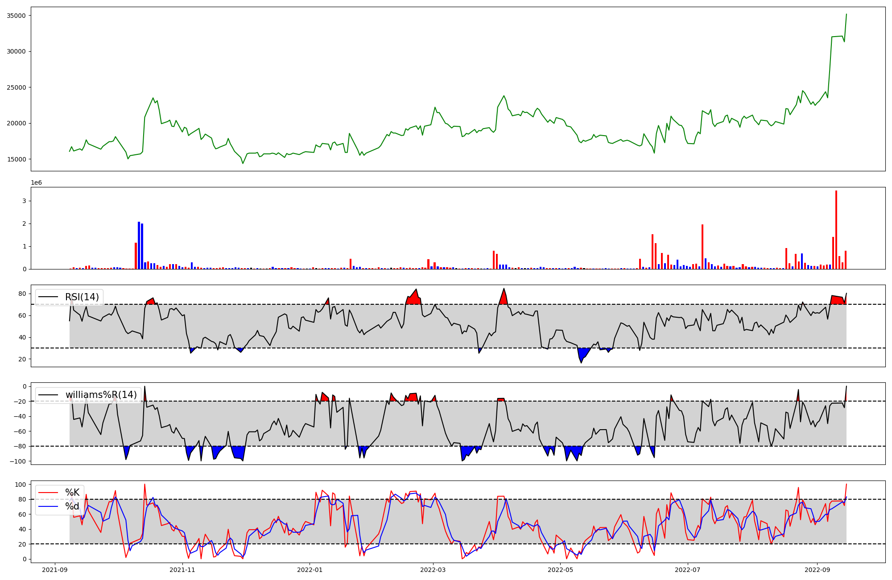This screenshot has width=892, height=580.
Task: Click the 35000 price axis tick label
Action: (16, 16)
